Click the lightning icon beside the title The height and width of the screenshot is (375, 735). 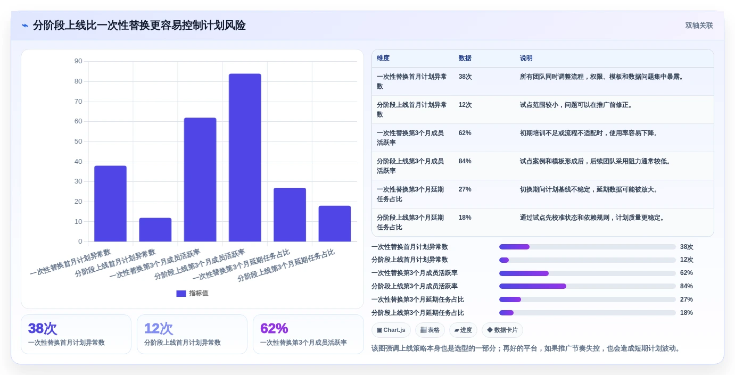pos(25,26)
